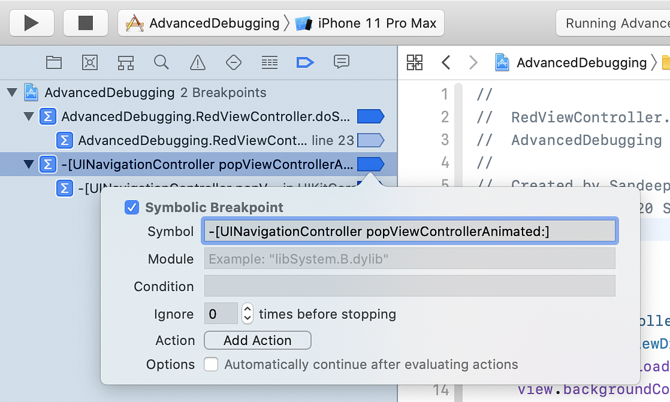
Task: Open the editor related items grid icon
Action: (415, 62)
